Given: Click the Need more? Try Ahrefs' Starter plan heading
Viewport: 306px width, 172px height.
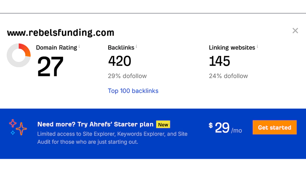Looking at the screenshot, I should click(96, 125).
